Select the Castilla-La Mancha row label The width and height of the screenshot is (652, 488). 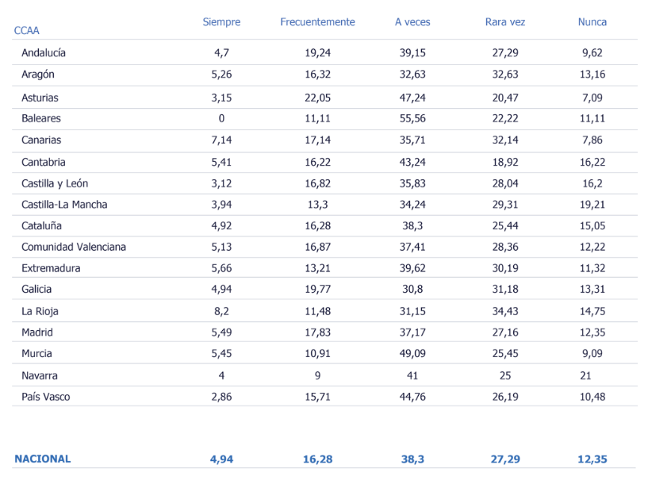coord(64,205)
